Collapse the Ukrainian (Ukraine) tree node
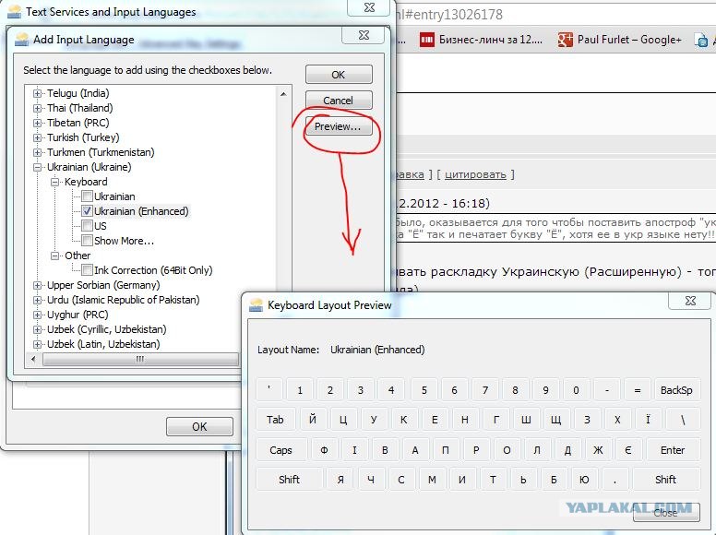Viewport: 716px width, 535px height. [38, 167]
